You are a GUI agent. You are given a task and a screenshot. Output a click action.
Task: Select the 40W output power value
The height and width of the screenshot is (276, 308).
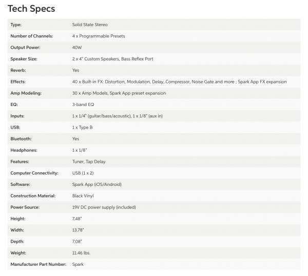[x=78, y=48]
